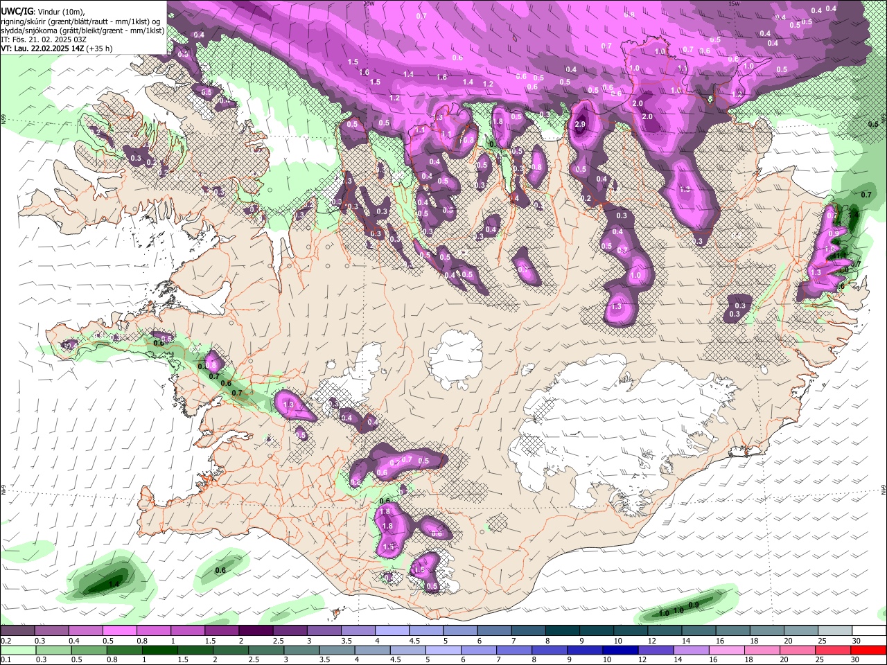
Task: Click the 15W longitude label at top
Action: [x=733, y=3]
